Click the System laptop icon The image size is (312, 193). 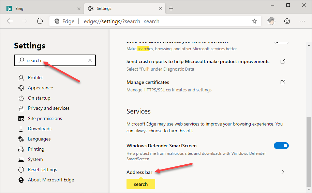pos(21,160)
